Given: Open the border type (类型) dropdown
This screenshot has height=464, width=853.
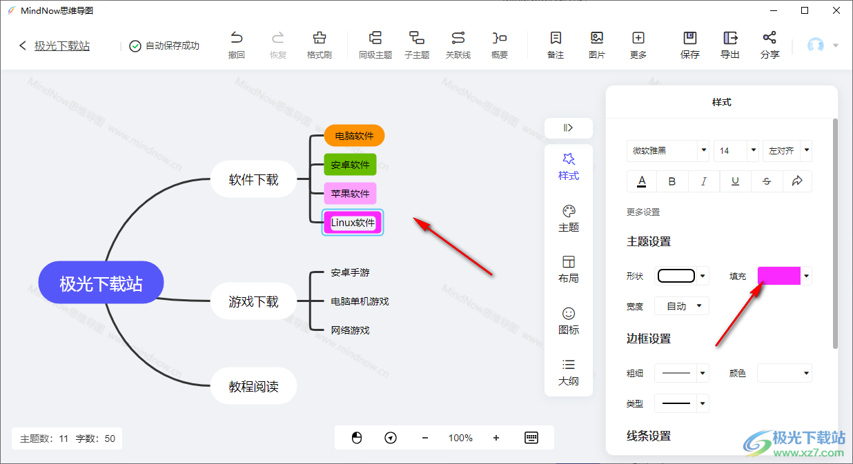Looking at the screenshot, I should 682,403.
